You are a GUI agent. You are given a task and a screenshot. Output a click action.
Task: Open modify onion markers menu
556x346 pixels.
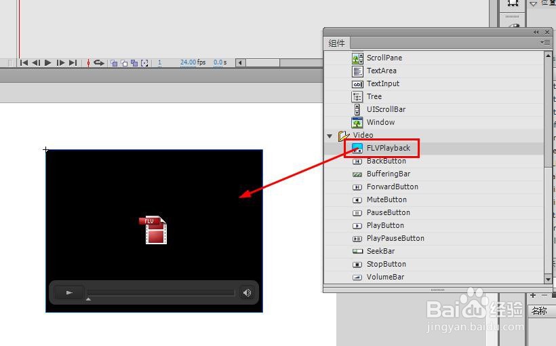(144, 63)
